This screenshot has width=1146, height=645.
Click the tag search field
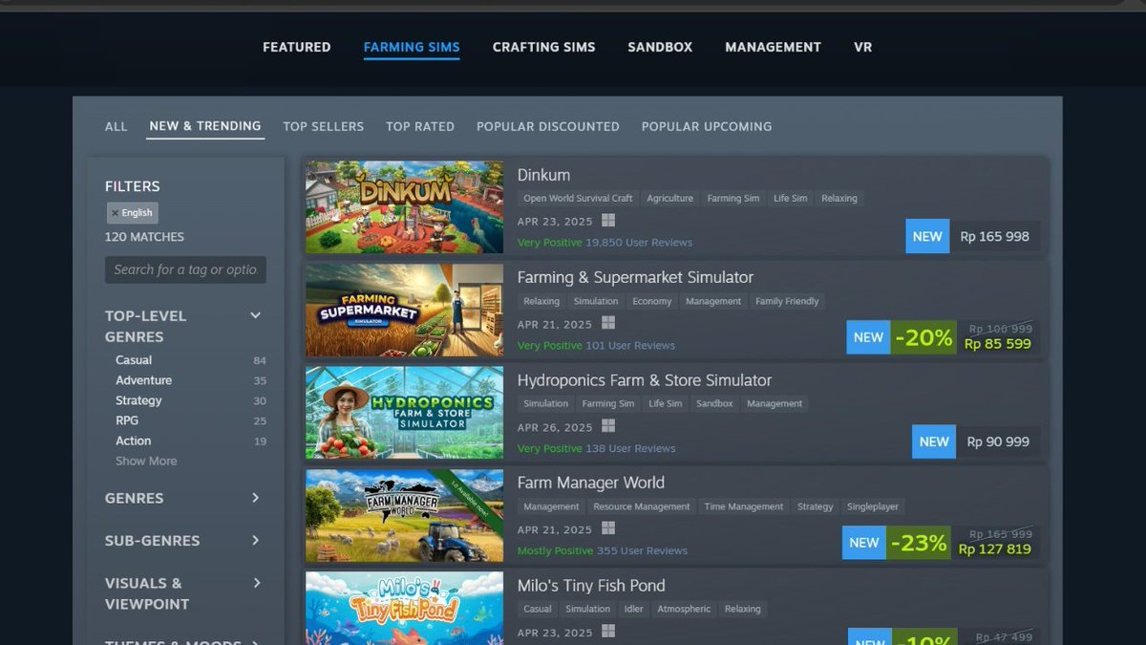pos(185,269)
